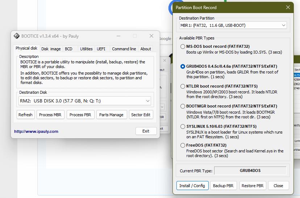The height and width of the screenshot is (198, 300).
Task: Open the UEFI tab
Action: click(101, 49)
